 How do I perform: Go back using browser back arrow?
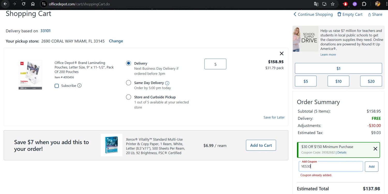coord(5,4)
